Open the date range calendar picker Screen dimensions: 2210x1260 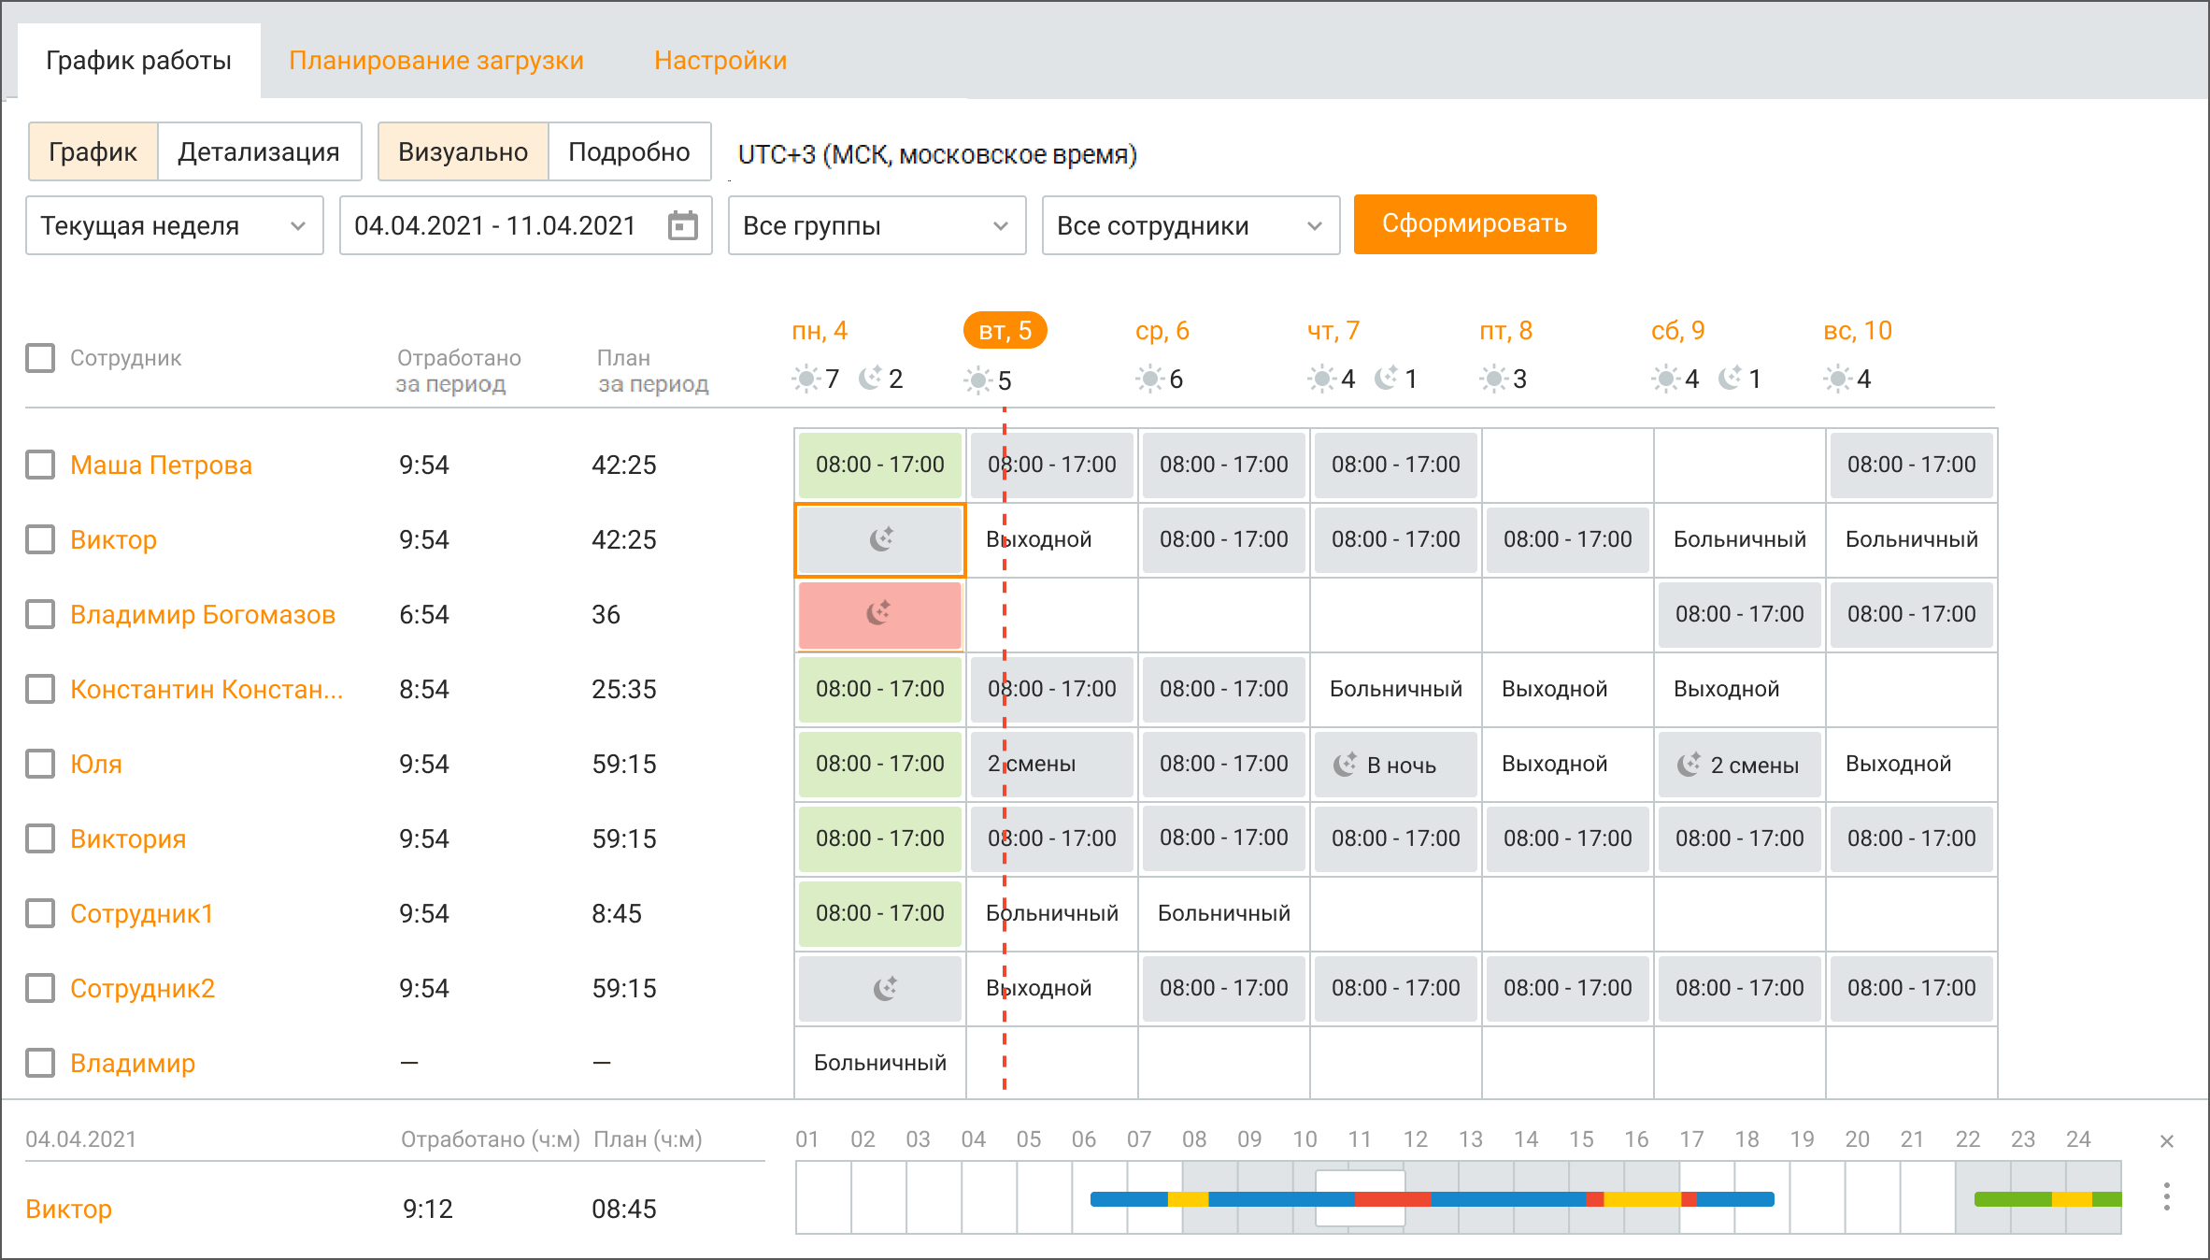tap(683, 225)
